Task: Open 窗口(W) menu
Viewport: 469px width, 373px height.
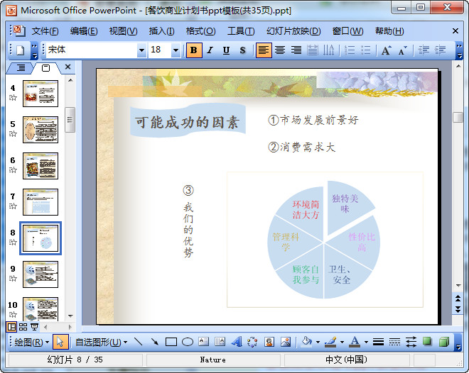Action: [347, 31]
